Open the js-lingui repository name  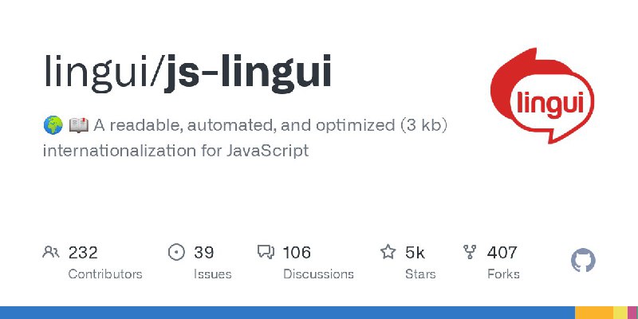point(247,73)
